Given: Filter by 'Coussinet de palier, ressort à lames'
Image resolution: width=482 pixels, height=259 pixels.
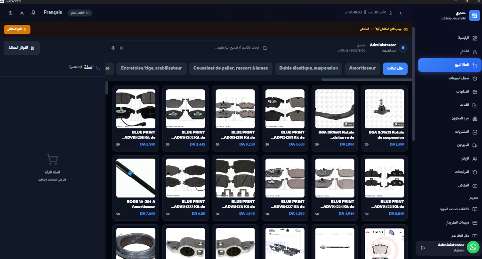Looking at the screenshot, I should [x=231, y=69].
